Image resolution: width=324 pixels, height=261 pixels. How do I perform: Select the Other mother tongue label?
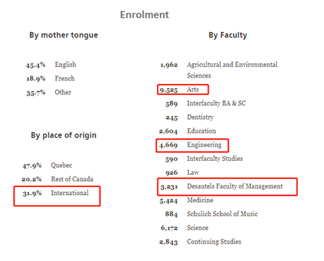pyautogui.click(x=63, y=92)
